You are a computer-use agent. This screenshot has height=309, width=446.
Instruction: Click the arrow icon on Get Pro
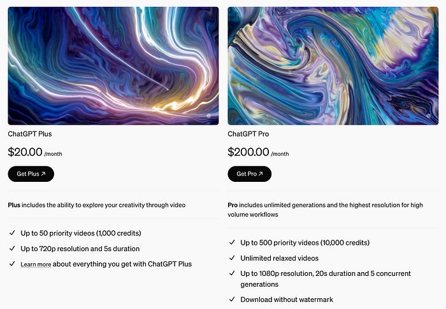click(x=261, y=174)
